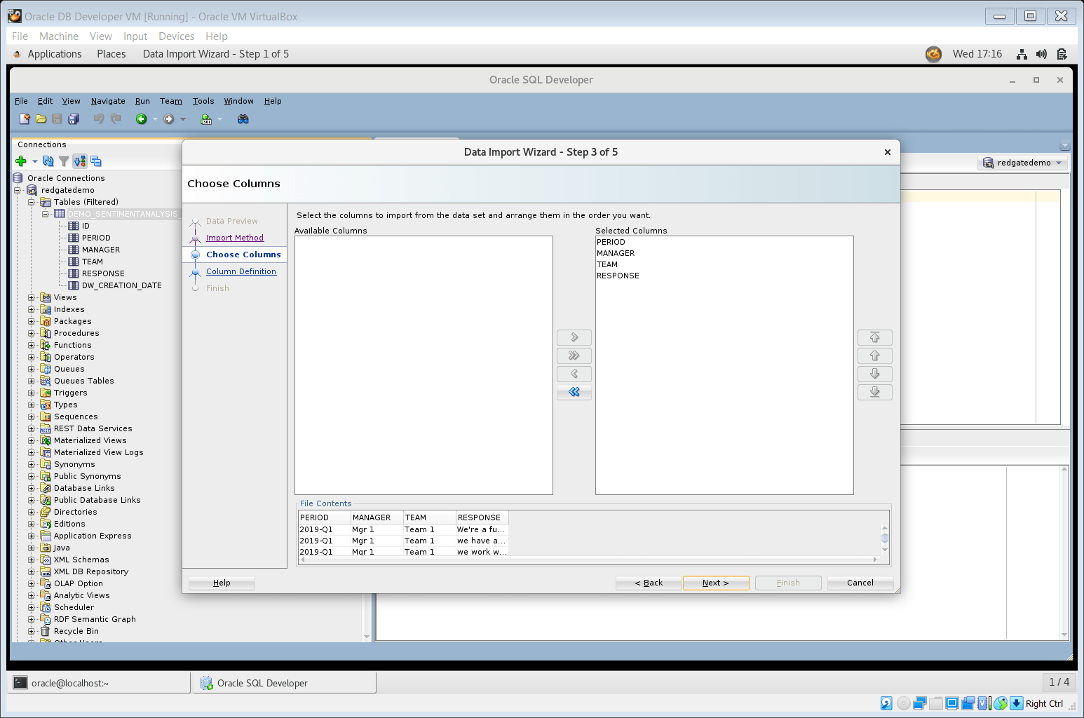Add selected column with single right arrow
The width and height of the screenshot is (1084, 718).
pos(574,337)
